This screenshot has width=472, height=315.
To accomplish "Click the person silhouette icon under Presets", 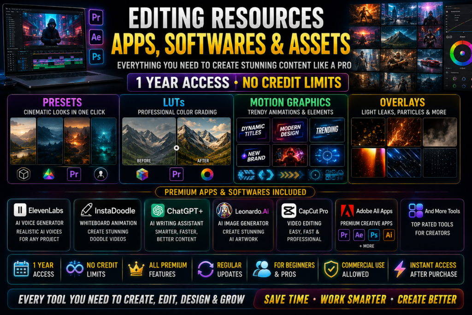I will point(100,174).
